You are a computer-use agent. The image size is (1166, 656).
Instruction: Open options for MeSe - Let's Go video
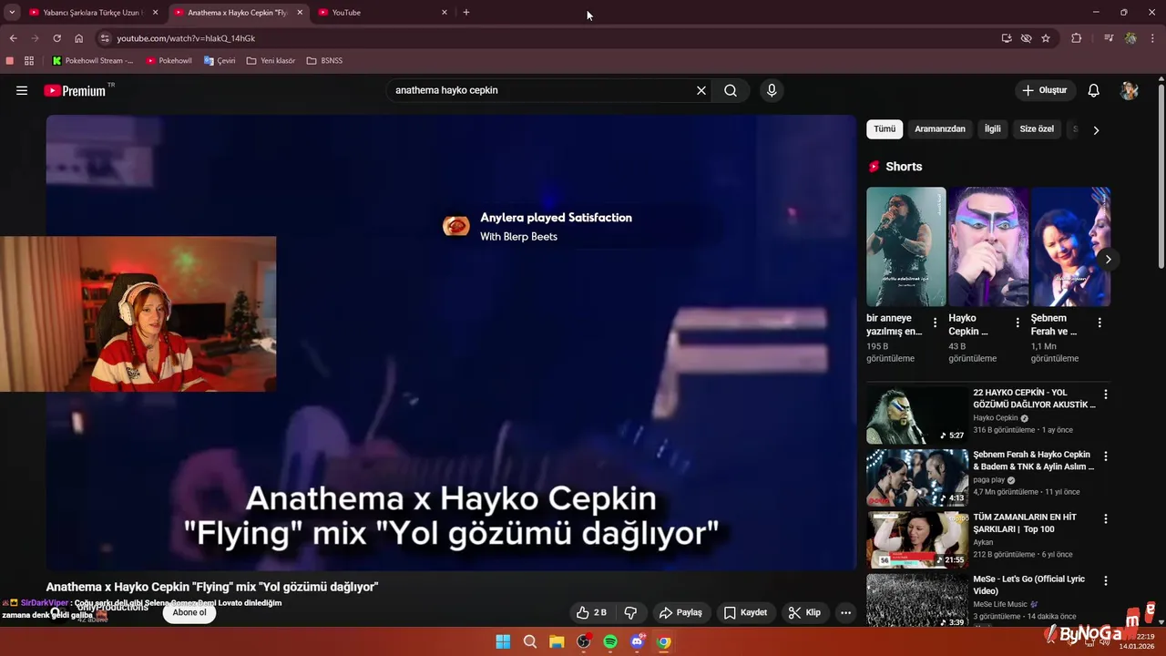click(1106, 580)
